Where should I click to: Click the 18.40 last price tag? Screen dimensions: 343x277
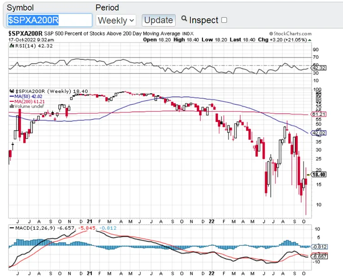tap(318, 175)
